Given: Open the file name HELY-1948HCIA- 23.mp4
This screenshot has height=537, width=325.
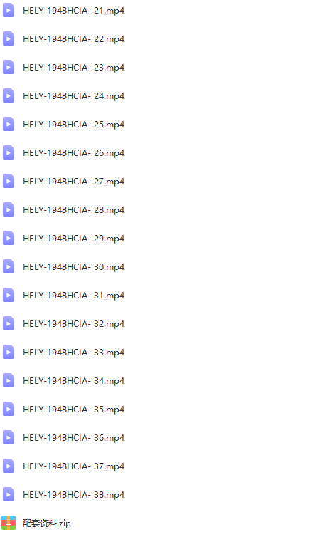Looking at the screenshot, I should point(73,68).
